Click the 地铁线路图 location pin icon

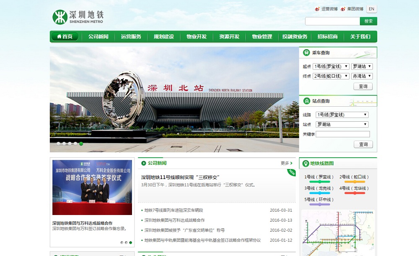306,164
